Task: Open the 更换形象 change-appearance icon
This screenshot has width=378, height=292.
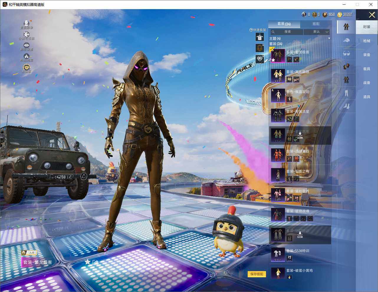Action: (x=27, y=23)
